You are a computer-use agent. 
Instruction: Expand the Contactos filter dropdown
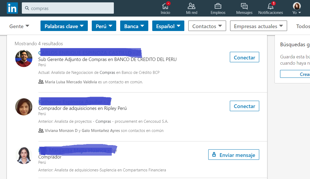207,26
